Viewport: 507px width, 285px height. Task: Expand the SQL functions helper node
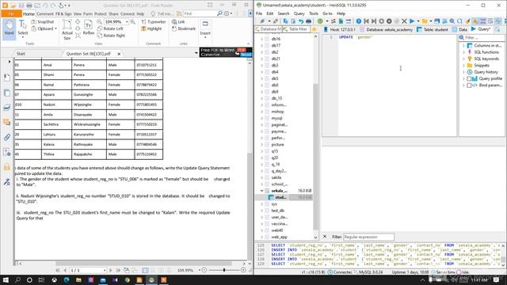click(x=463, y=52)
